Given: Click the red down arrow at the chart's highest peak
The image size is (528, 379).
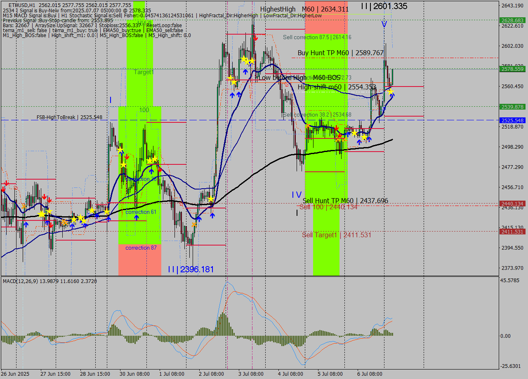Looking at the screenshot, I should tap(256, 38).
